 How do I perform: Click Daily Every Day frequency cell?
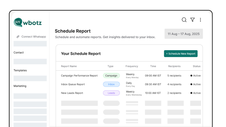(130, 84)
